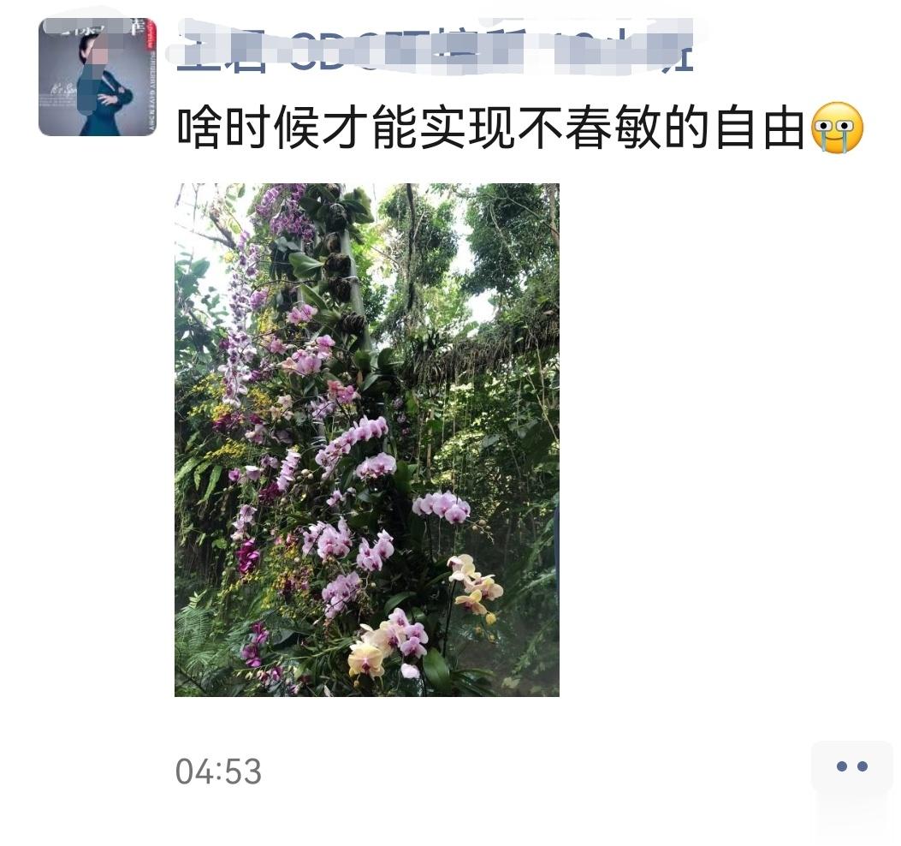Enlarge the pink and purple orchids image
The image size is (901, 846).
(366, 439)
